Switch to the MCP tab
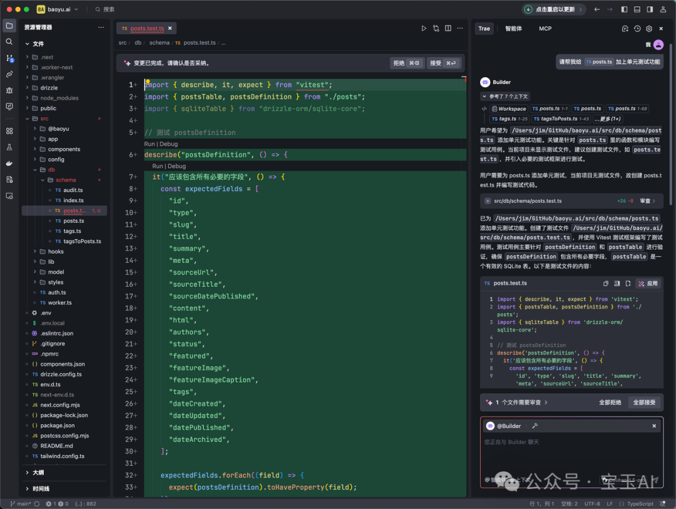The image size is (676, 509). point(545,28)
